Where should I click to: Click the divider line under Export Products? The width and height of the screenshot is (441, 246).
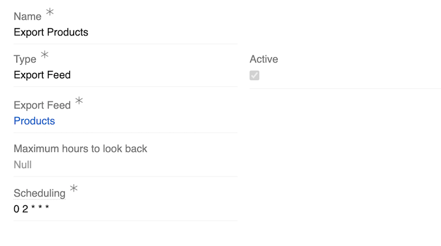pos(125,44)
